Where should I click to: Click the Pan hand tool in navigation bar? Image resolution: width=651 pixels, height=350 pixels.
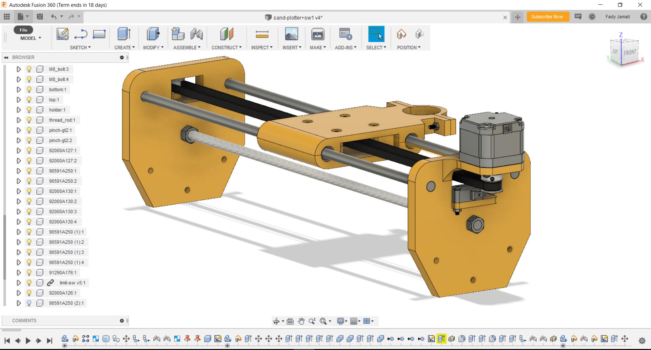coord(301,321)
